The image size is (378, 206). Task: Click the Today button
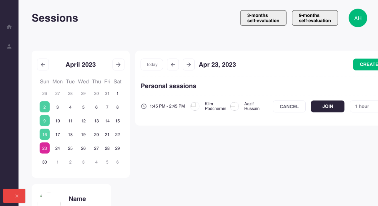pyautogui.click(x=152, y=65)
